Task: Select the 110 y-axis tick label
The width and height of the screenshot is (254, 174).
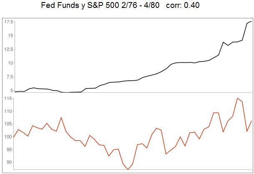Action: click(x=7, y=111)
